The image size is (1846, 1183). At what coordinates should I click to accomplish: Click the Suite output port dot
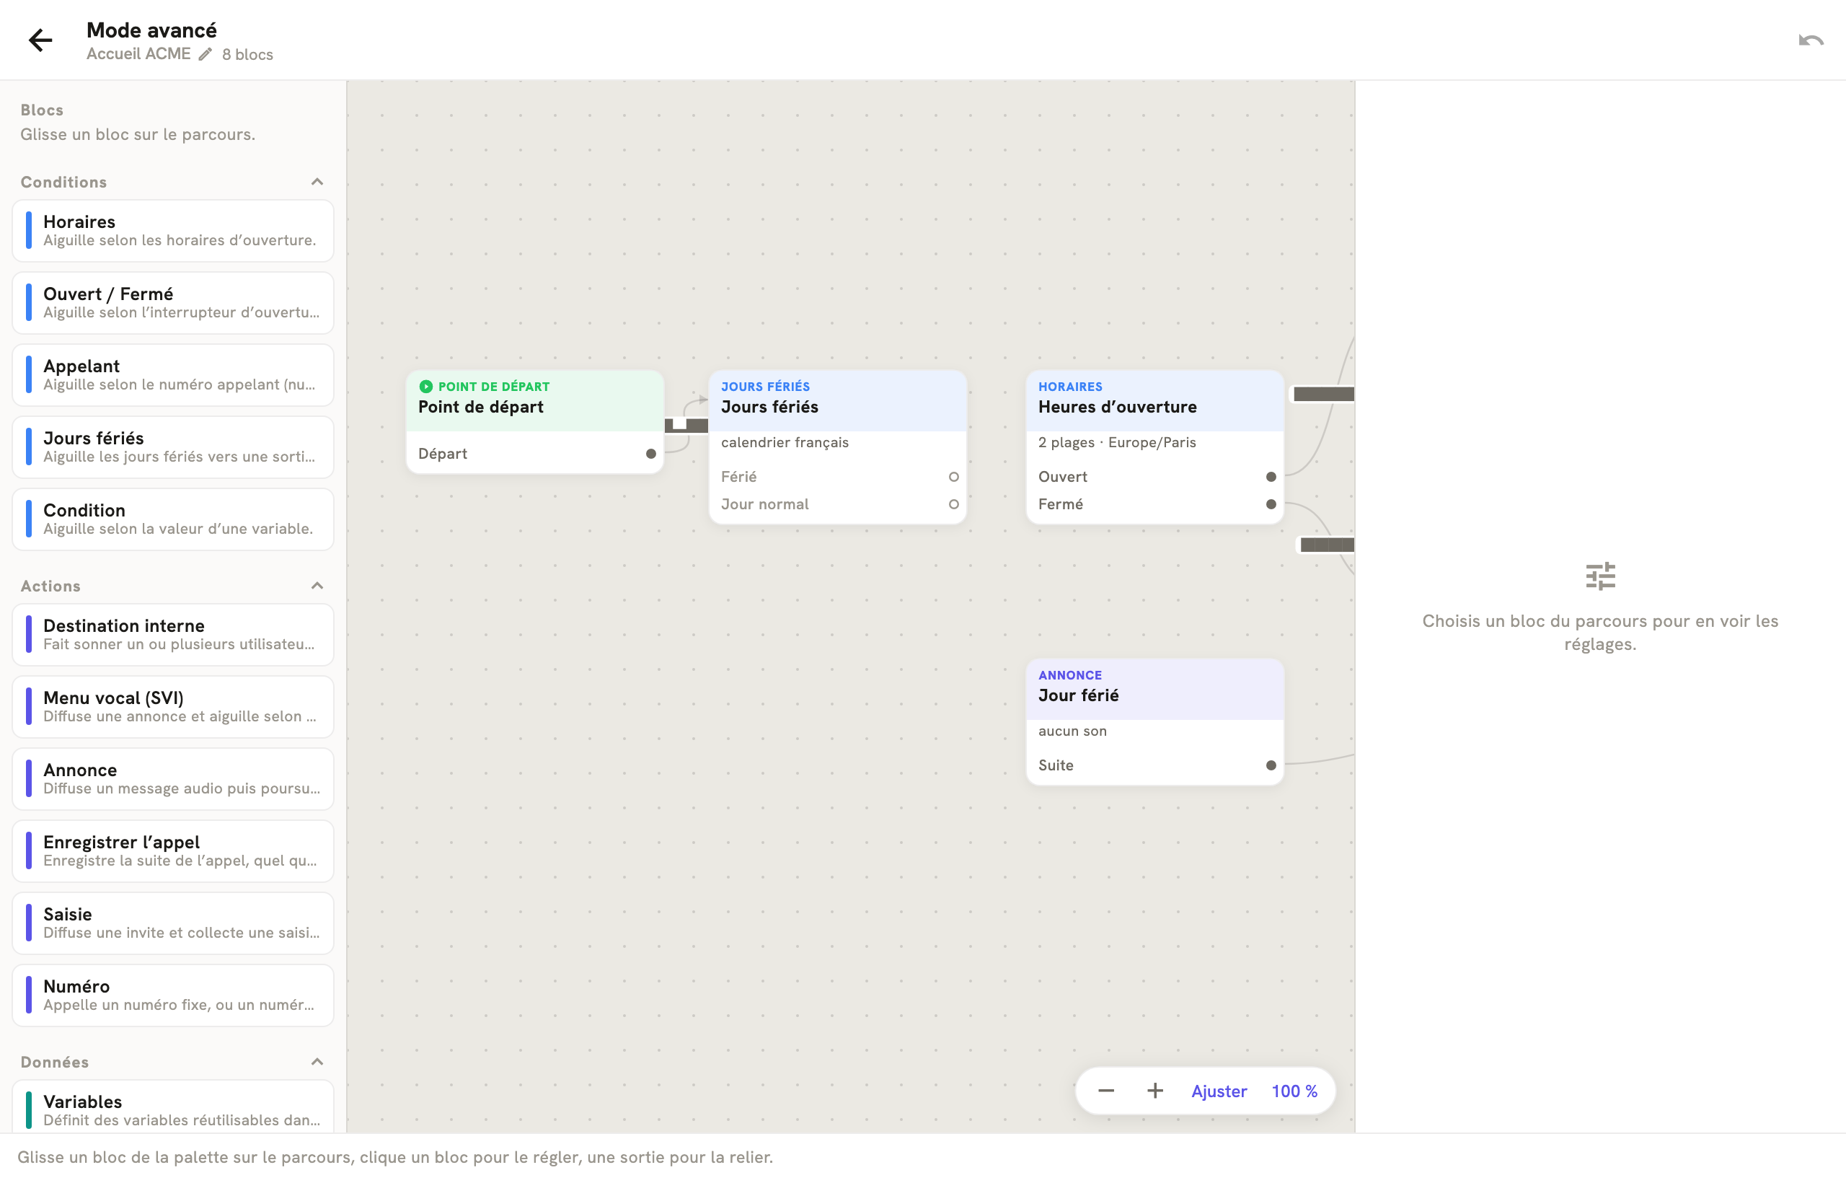click(x=1271, y=765)
